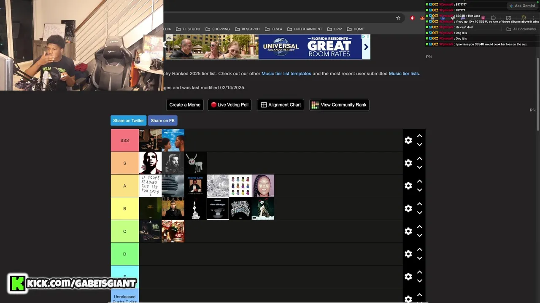The height and width of the screenshot is (303, 540).
Task: Follow the Music tier lists link
Action: [x=404, y=74]
